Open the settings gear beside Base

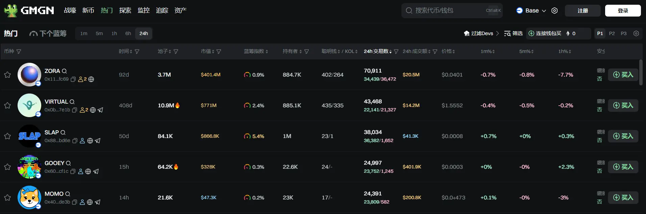click(554, 11)
